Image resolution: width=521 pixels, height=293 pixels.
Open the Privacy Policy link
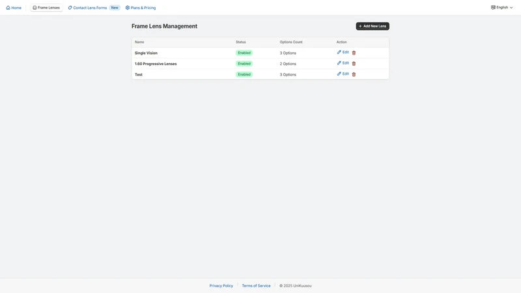pyautogui.click(x=221, y=286)
